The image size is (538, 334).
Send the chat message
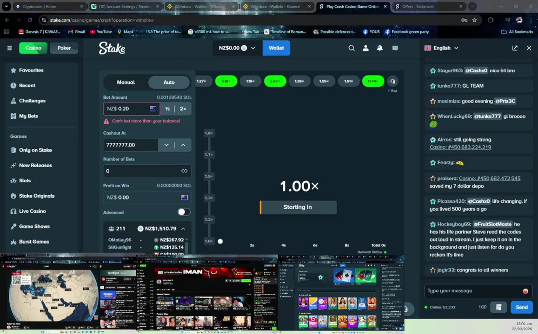point(522,307)
